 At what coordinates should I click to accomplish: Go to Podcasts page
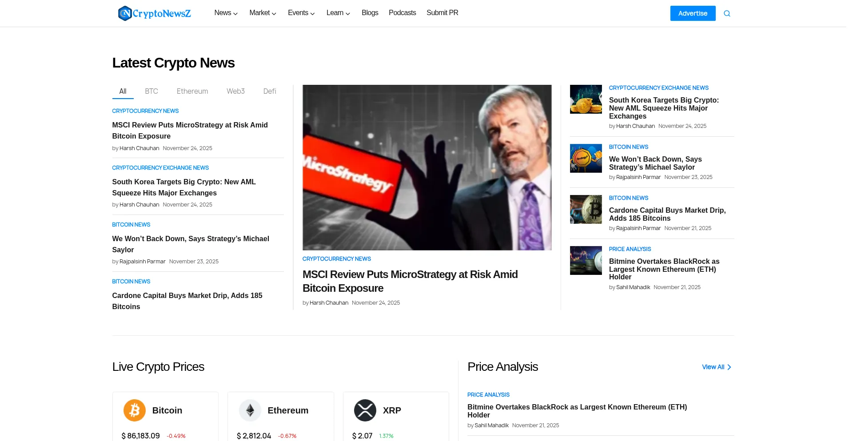[x=402, y=13]
